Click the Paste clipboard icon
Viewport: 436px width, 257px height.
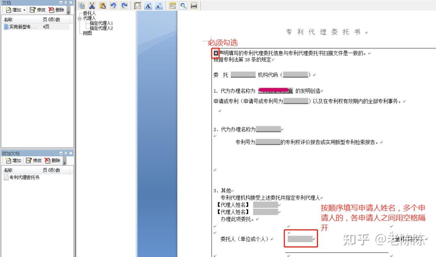(x=103, y=6)
